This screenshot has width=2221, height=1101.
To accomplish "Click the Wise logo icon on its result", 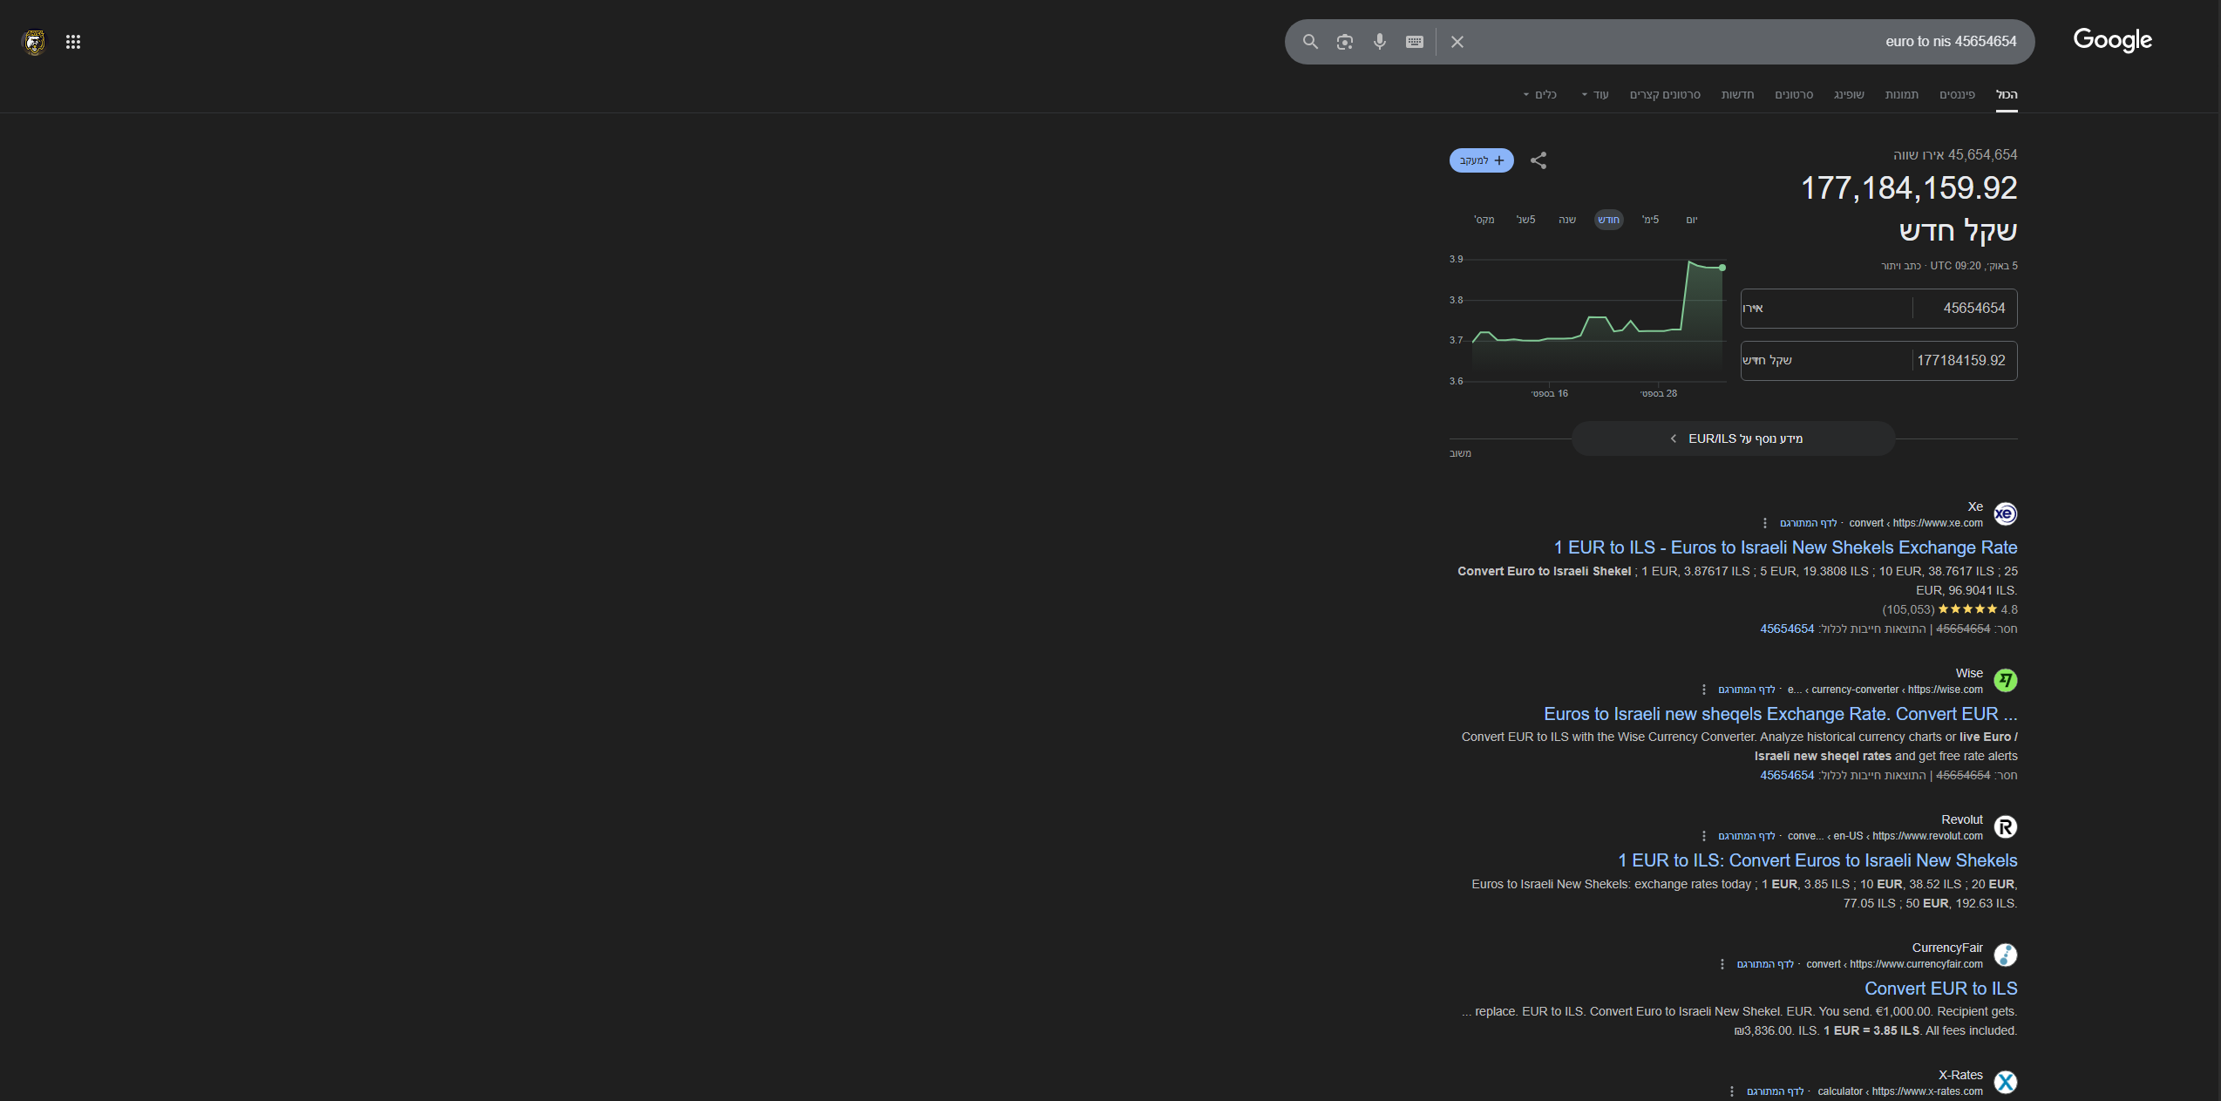I will pos(2005,680).
